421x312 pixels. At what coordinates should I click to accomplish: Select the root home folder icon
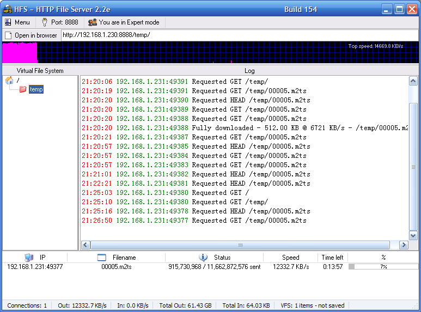(x=9, y=81)
